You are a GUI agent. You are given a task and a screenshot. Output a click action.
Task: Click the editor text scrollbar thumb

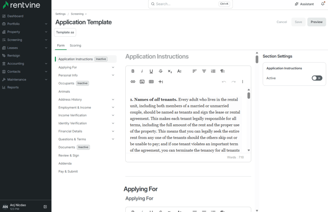pos(249,96)
